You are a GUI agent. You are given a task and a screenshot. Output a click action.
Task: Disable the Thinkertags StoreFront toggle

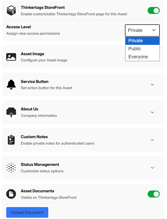(x=154, y=10)
